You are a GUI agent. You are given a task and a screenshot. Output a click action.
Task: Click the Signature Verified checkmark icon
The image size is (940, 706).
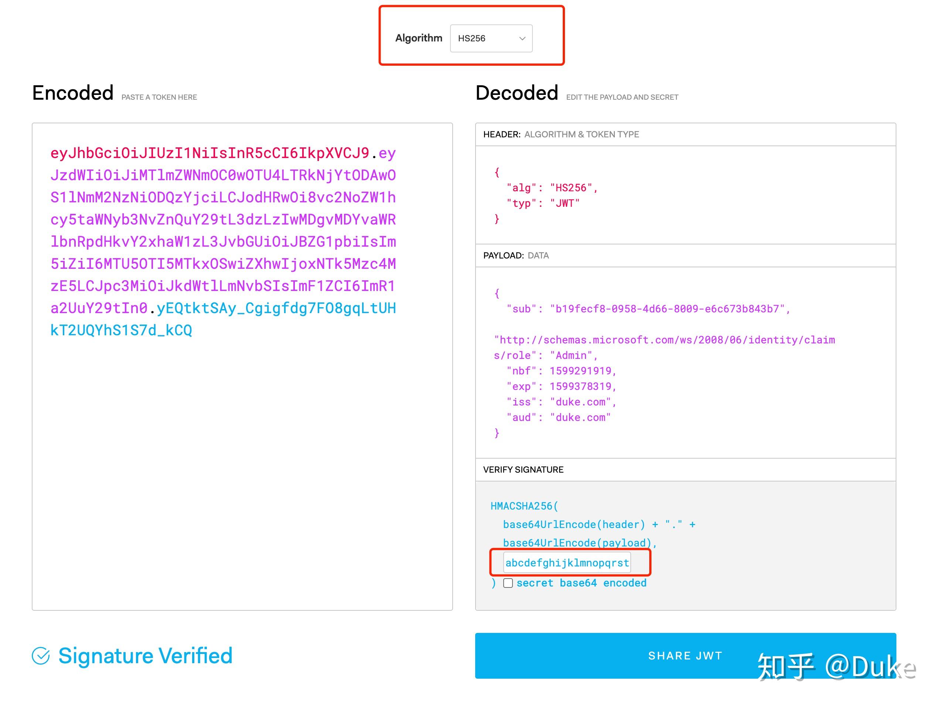click(41, 655)
